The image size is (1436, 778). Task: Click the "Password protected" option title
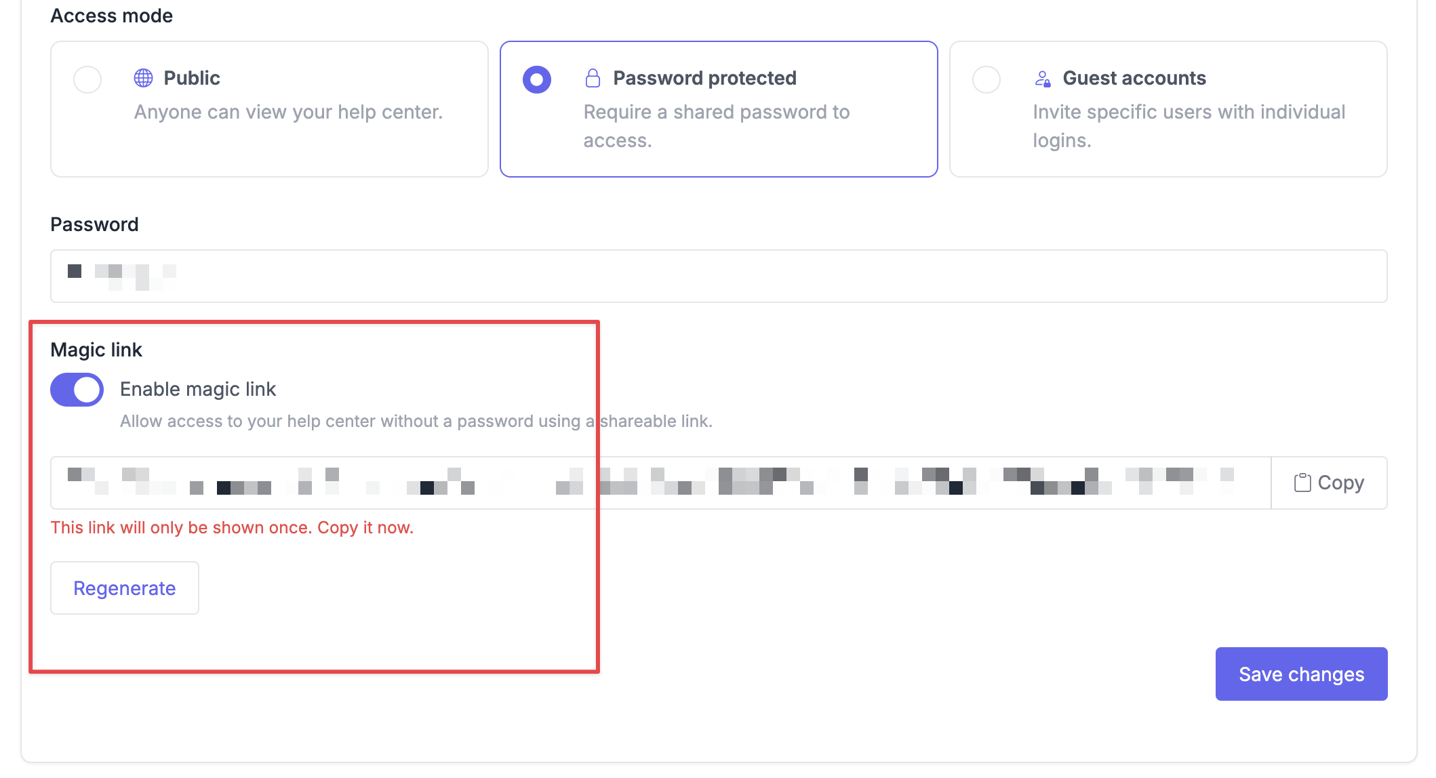(x=704, y=78)
